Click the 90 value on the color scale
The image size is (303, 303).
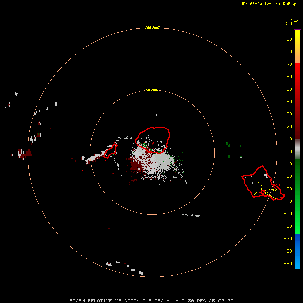tap(289, 39)
